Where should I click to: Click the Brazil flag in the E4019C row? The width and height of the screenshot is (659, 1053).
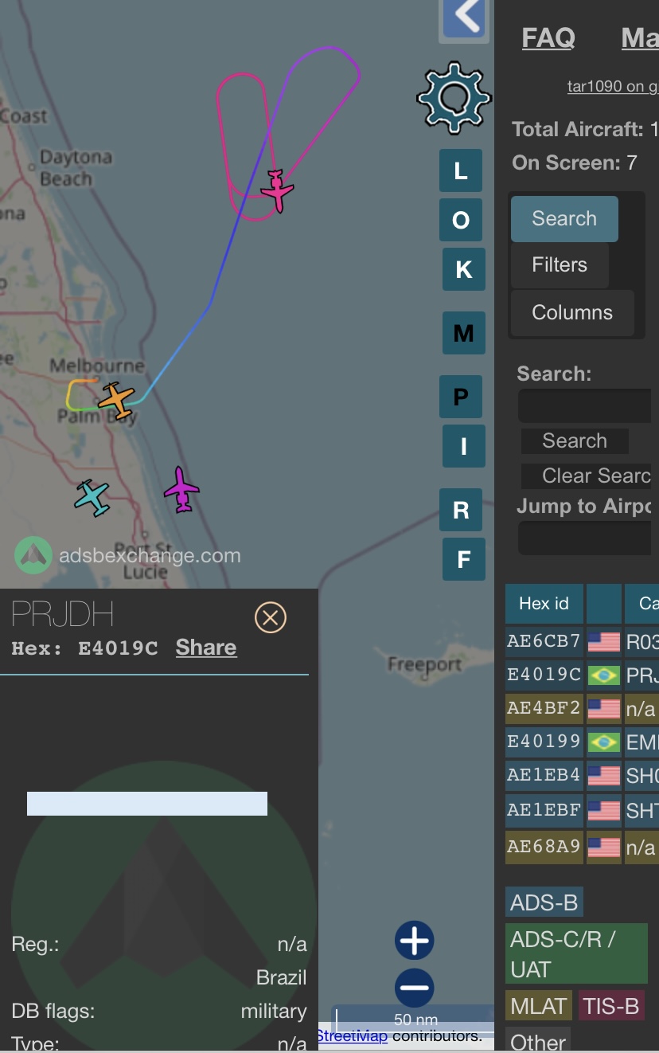click(603, 675)
